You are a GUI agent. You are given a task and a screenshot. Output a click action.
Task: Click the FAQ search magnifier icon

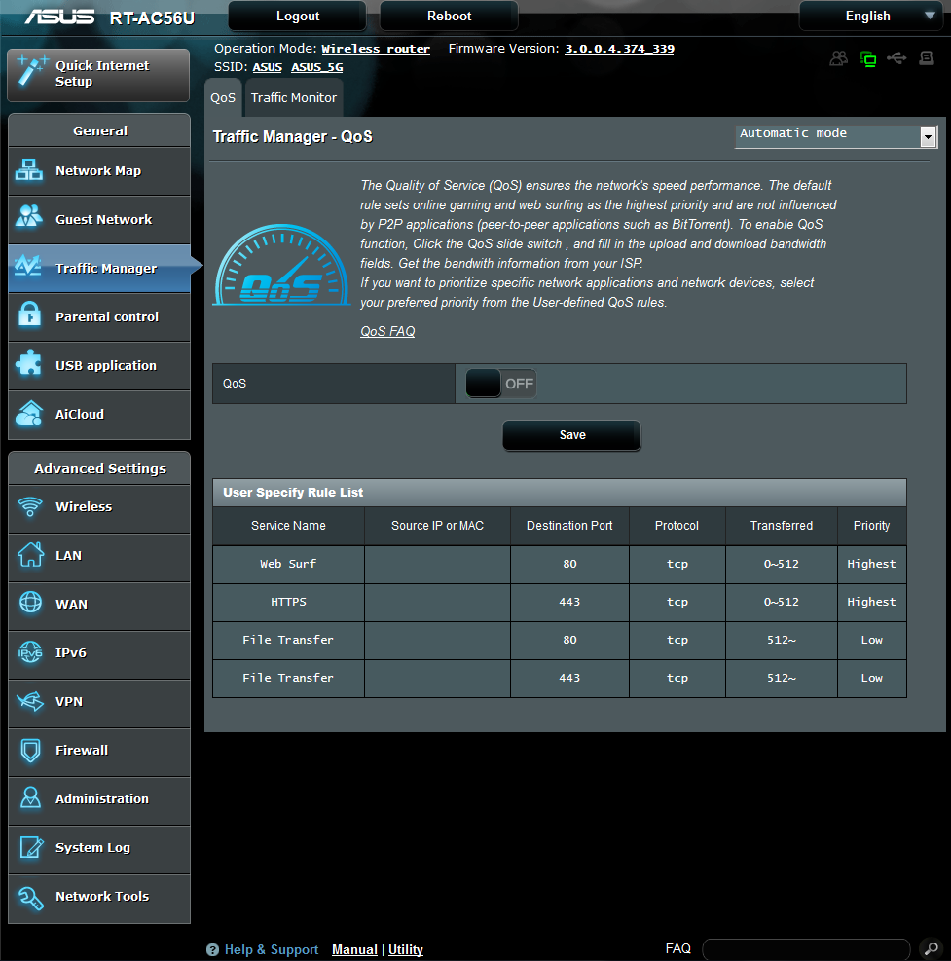pos(931,948)
